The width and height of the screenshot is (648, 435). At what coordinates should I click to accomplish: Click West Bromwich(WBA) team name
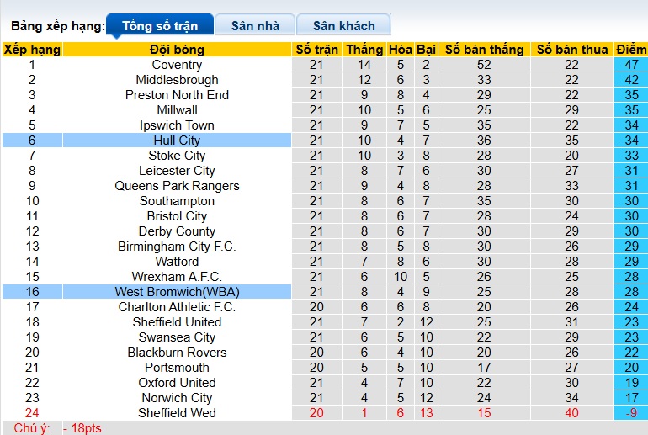177,292
